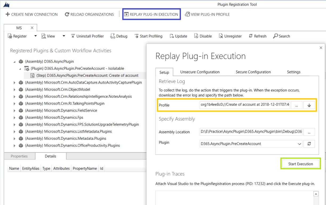This screenshot has width=326, height=205.
Task: Click Create New Connection
Action: [31, 14]
